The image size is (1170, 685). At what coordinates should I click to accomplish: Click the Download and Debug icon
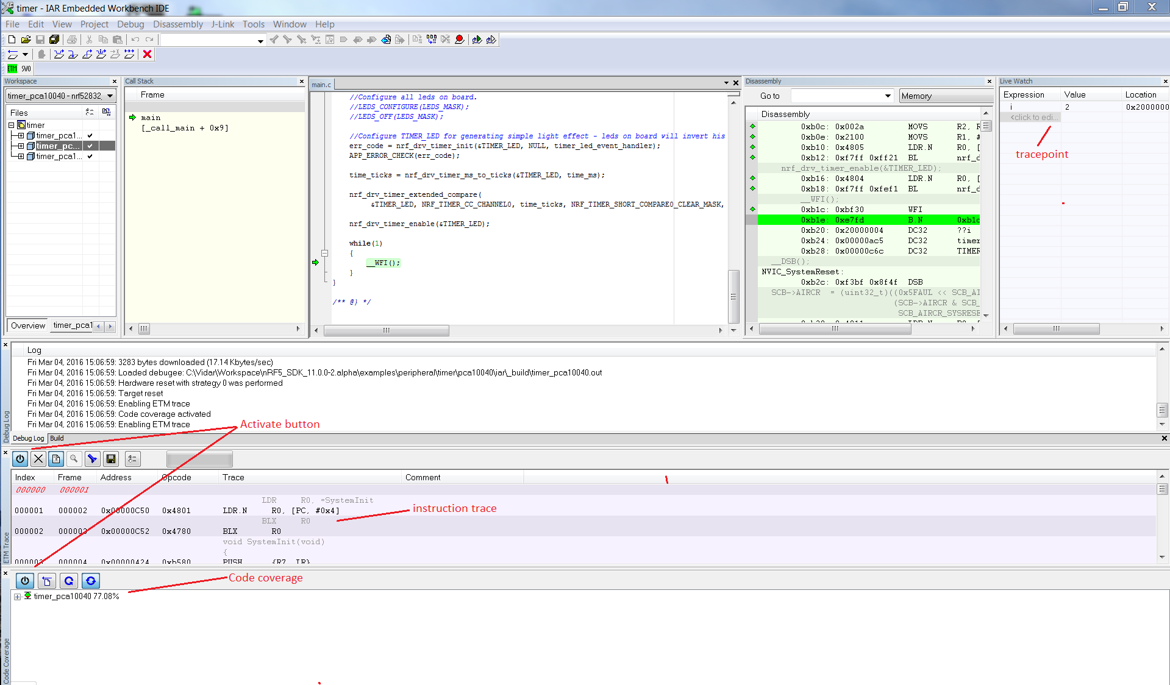pyautogui.click(x=477, y=40)
